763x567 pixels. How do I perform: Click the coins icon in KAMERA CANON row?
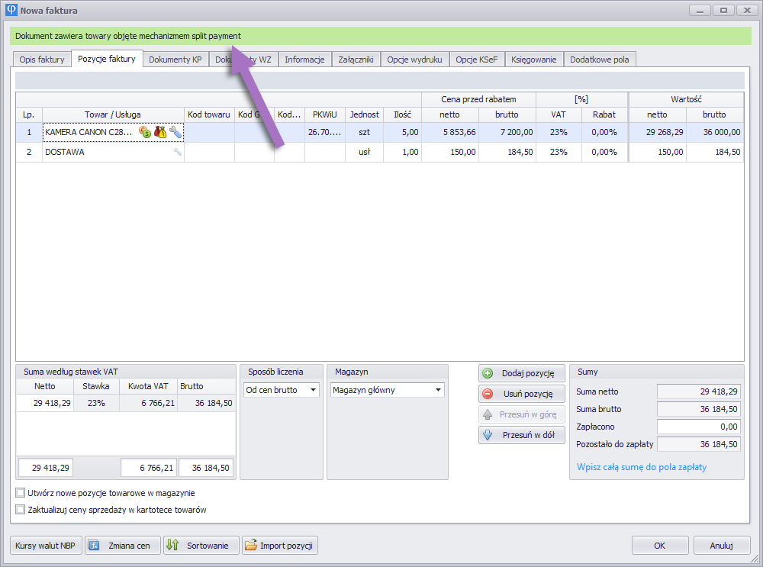tap(145, 132)
